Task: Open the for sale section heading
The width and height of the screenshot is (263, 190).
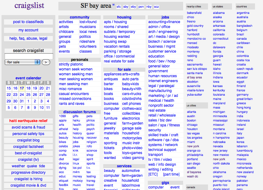Action: coord(124,69)
